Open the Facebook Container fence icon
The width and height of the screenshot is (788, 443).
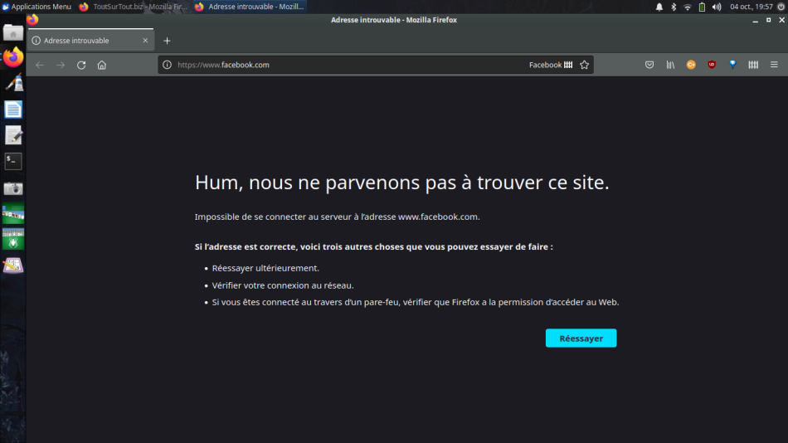pos(753,65)
